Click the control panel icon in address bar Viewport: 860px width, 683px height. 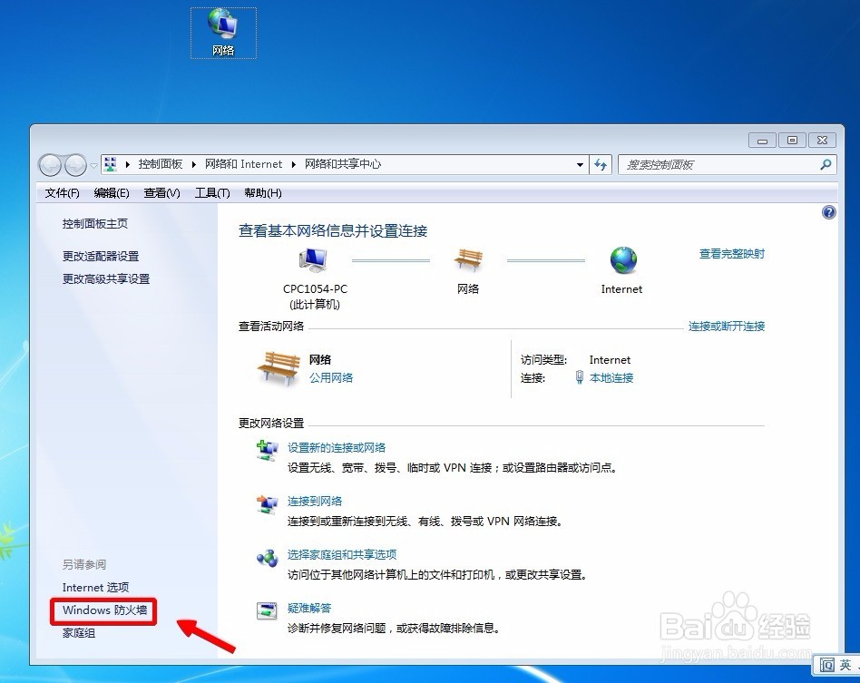pyautogui.click(x=111, y=164)
